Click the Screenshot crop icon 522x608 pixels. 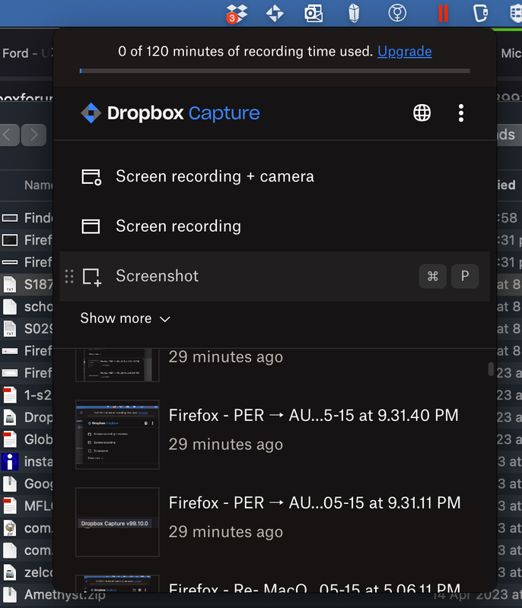pos(91,277)
